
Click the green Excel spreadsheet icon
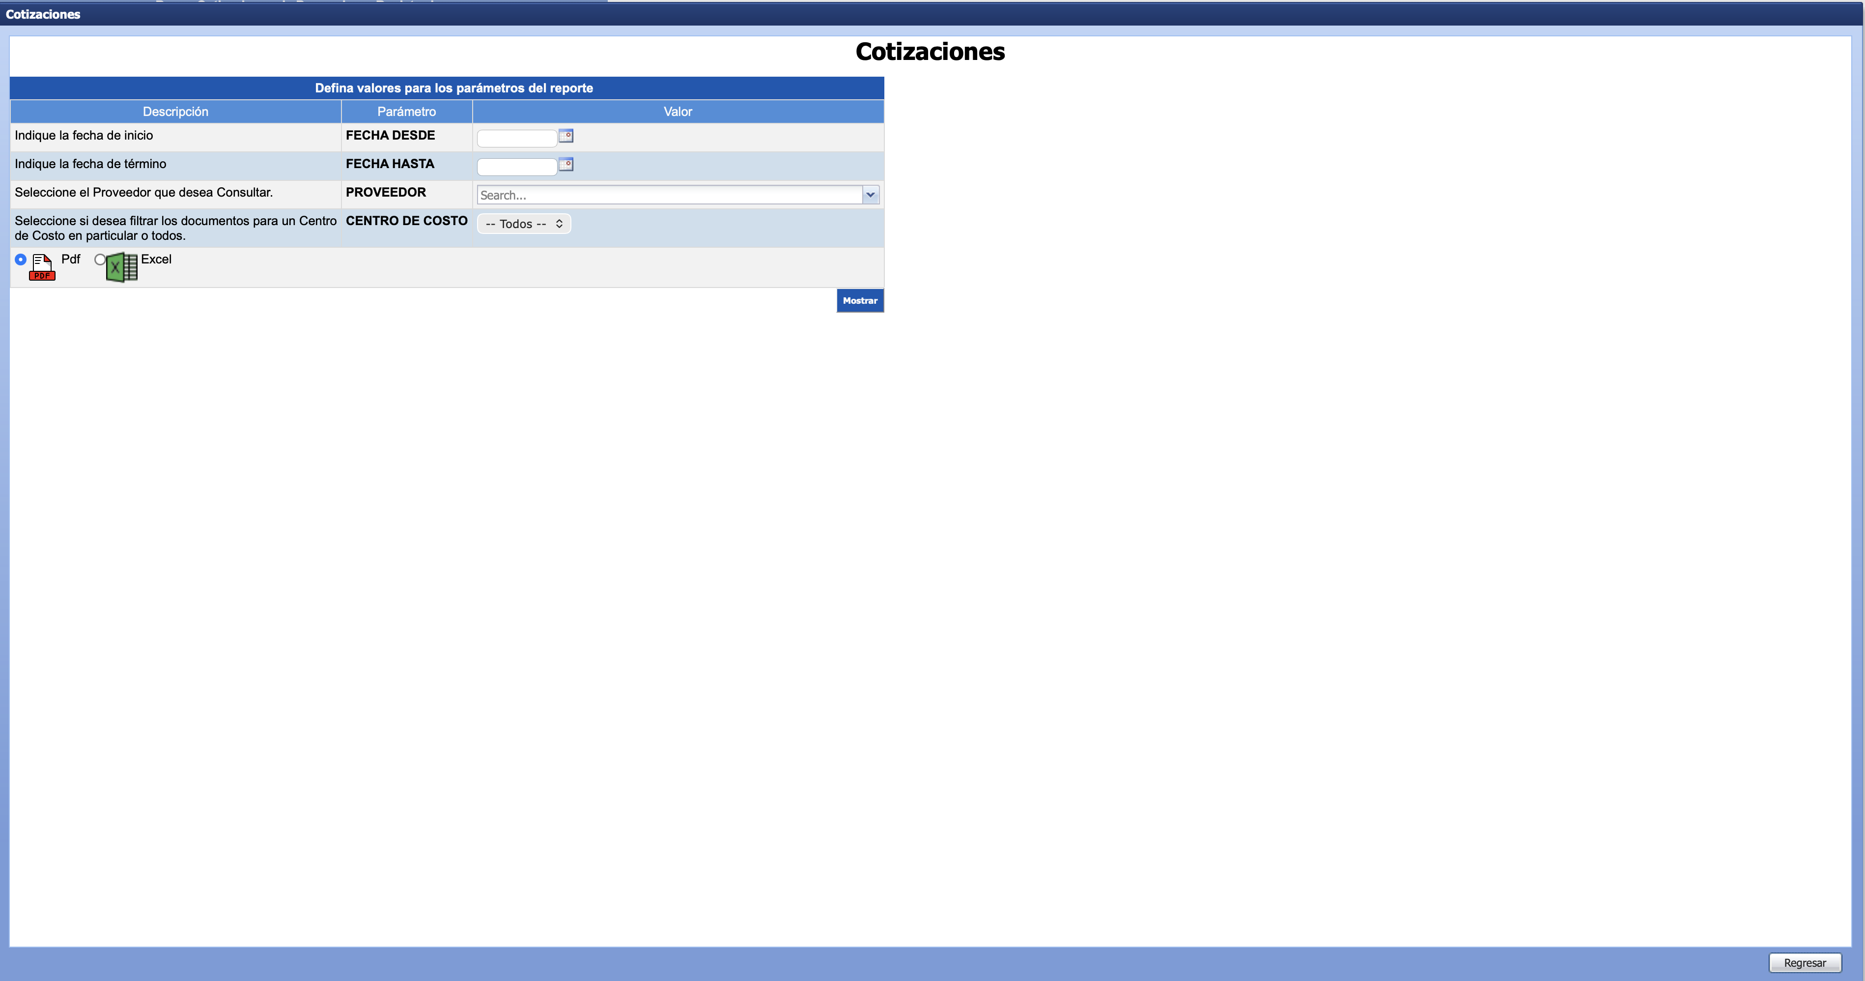[122, 267]
